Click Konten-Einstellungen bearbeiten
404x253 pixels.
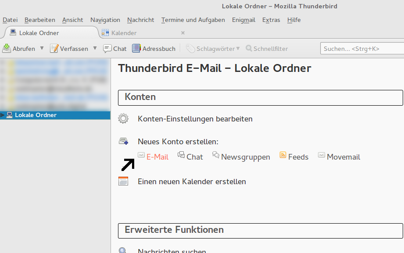(195, 118)
